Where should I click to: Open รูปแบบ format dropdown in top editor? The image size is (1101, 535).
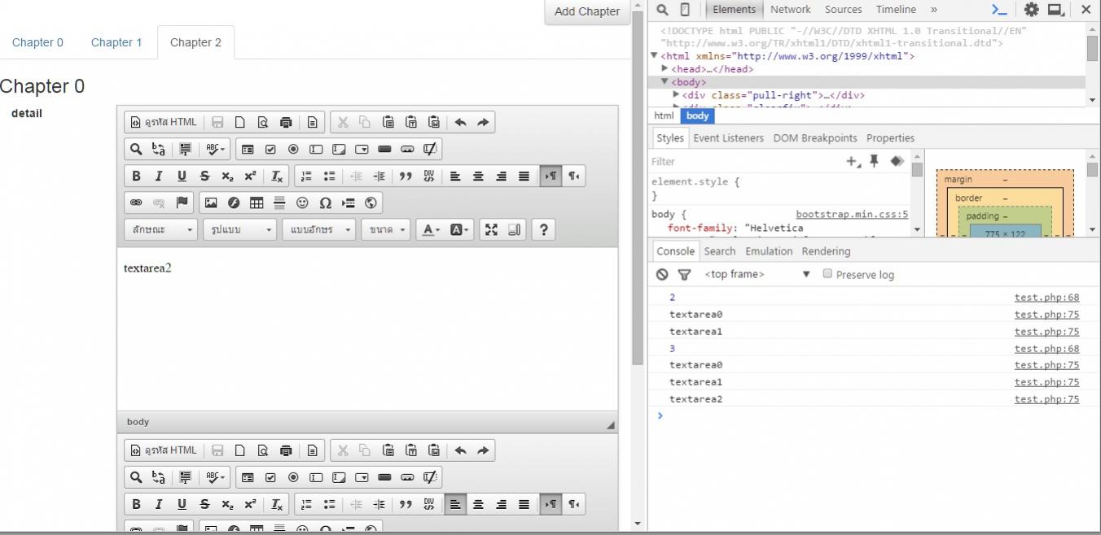pos(240,229)
